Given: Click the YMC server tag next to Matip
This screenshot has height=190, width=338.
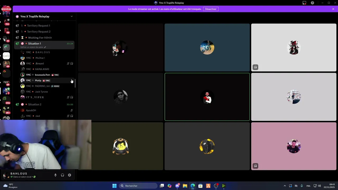Looking at the screenshot, I should (x=46, y=80).
